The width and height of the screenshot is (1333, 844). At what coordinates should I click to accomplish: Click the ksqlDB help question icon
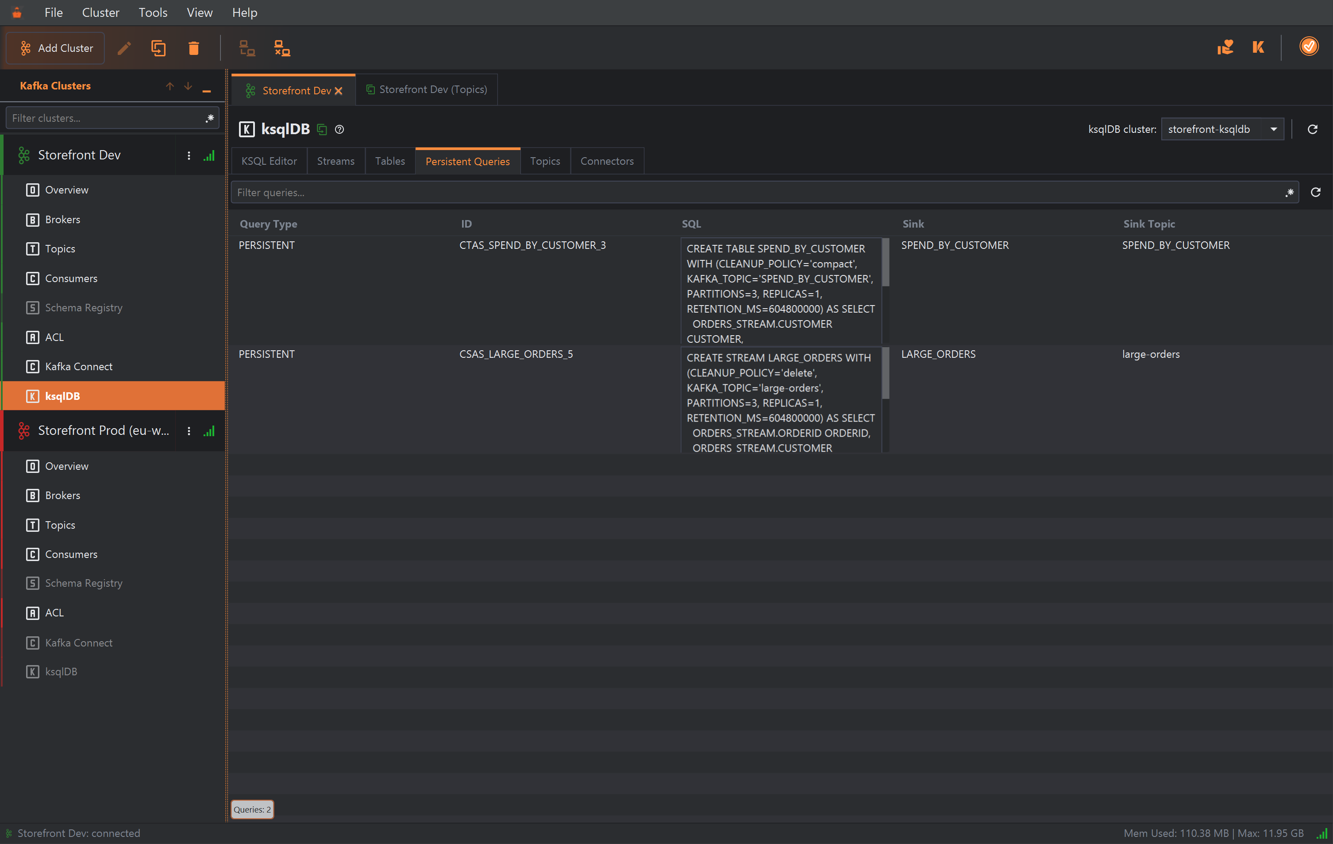339,130
